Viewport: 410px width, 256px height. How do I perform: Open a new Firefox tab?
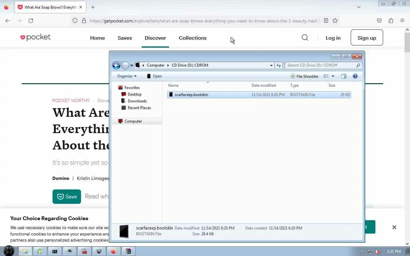tap(93, 7)
